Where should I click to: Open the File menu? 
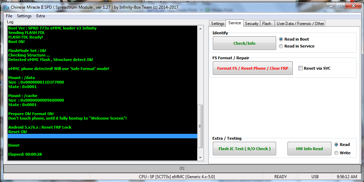click(9, 16)
